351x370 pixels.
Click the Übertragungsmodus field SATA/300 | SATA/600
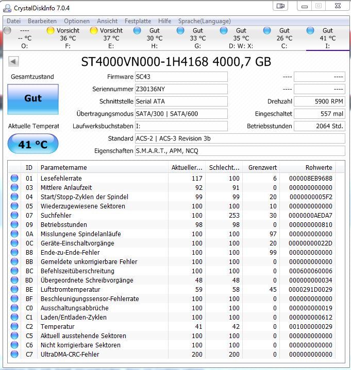click(x=181, y=114)
